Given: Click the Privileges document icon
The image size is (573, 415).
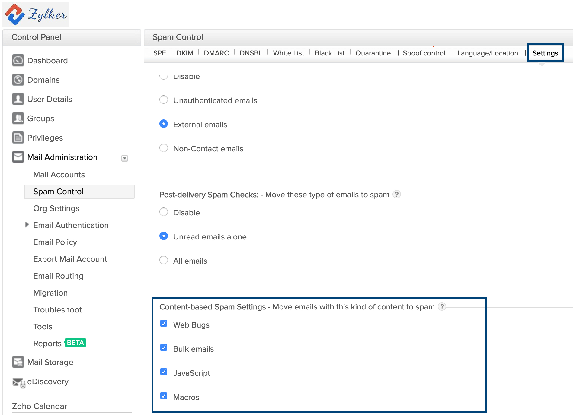Looking at the screenshot, I should point(18,138).
